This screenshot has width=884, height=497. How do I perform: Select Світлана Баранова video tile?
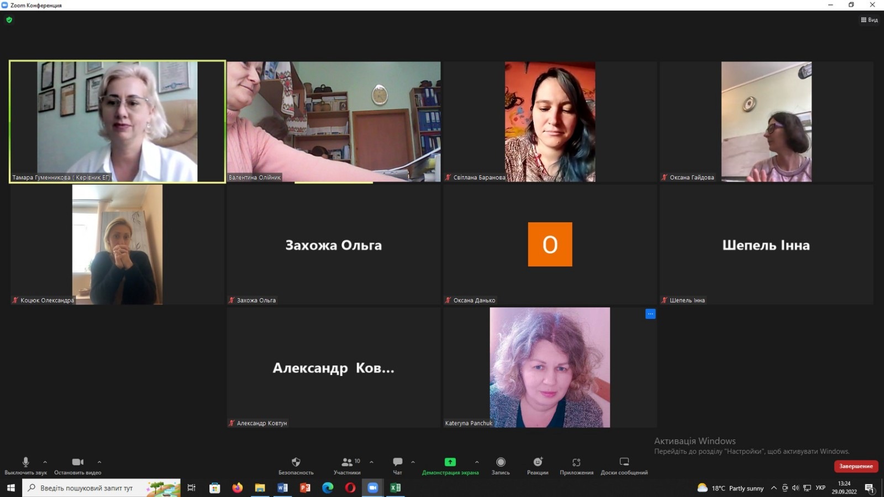tap(550, 121)
